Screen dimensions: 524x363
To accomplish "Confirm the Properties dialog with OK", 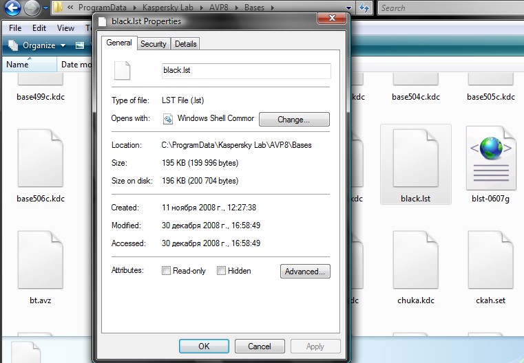I will coord(204,346).
